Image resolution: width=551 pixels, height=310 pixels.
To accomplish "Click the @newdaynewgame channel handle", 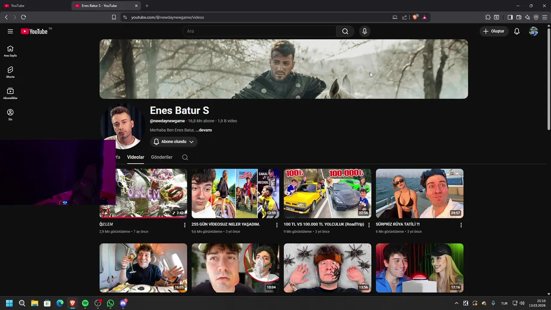I will click(x=167, y=121).
